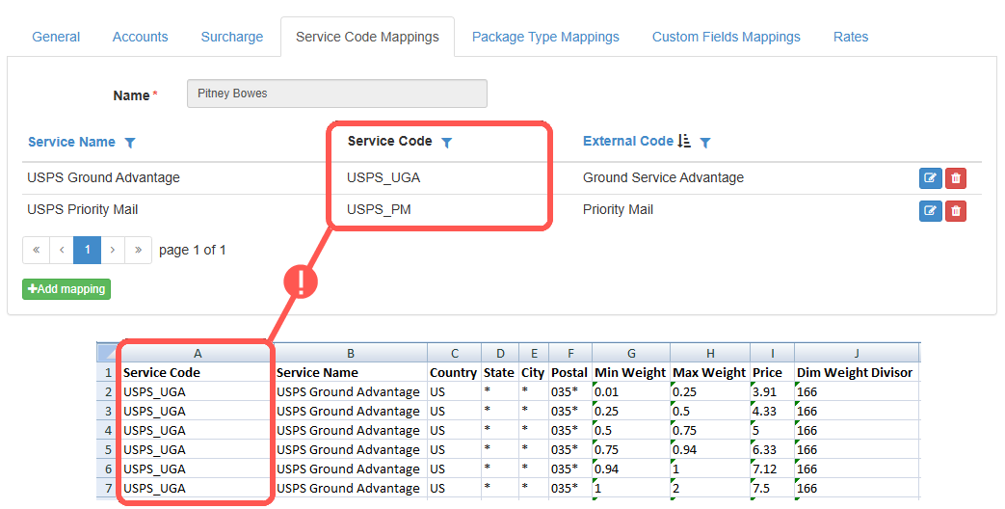
Task: Sort by Service Code column header
Action: pyautogui.click(x=389, y=141)
